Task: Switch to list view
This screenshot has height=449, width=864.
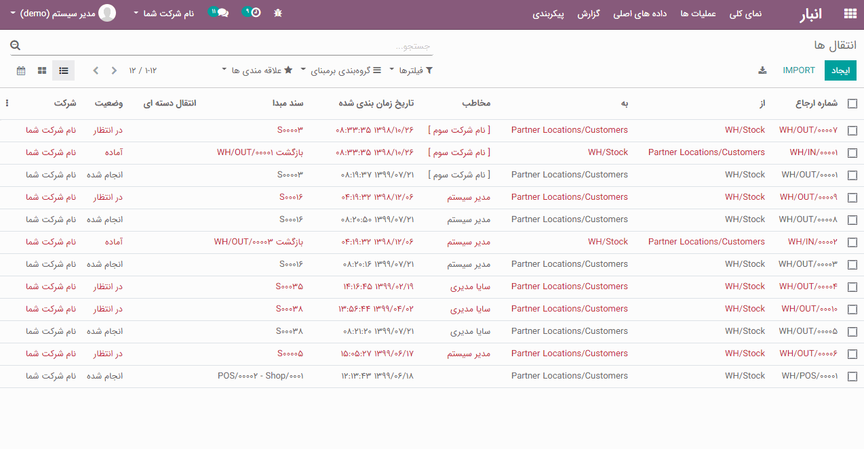Action: coord(63,70)
